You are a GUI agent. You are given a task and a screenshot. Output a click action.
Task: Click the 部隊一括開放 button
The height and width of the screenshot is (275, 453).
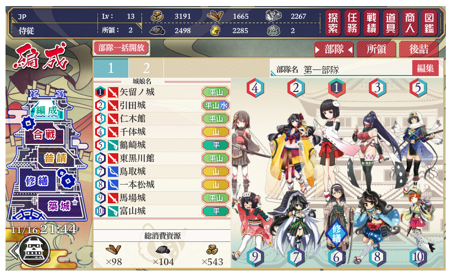(121, 48)
